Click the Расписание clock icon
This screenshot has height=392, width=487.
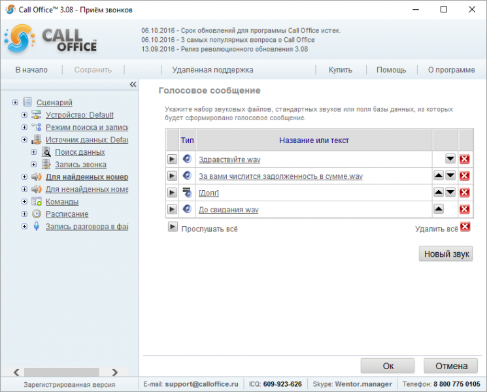coord(37,214)
